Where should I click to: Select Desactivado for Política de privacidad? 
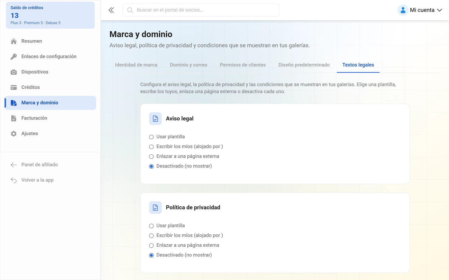(x=151, y=255)
